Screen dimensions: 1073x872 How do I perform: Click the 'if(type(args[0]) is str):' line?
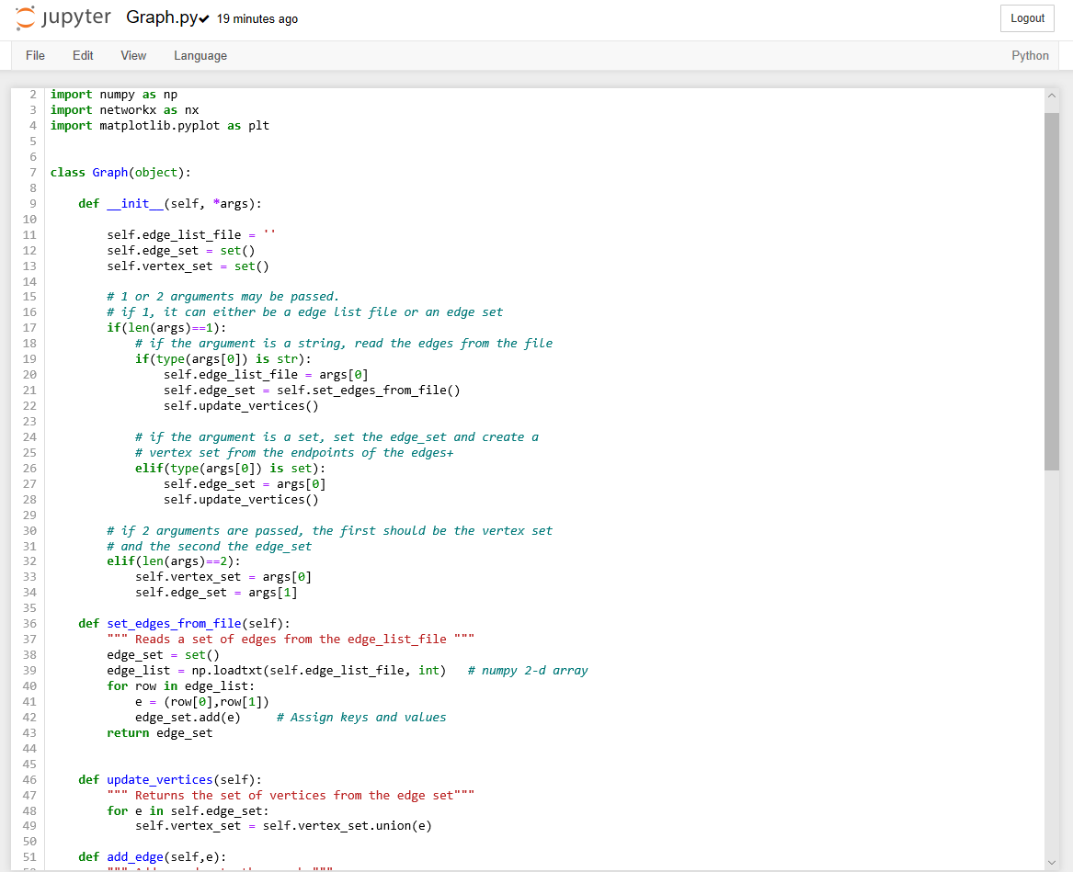(223, 359)
